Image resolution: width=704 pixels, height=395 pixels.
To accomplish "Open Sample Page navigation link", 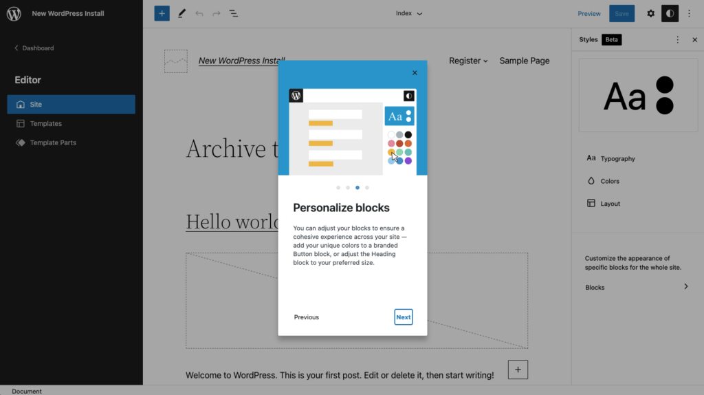I will click(525, 61).
